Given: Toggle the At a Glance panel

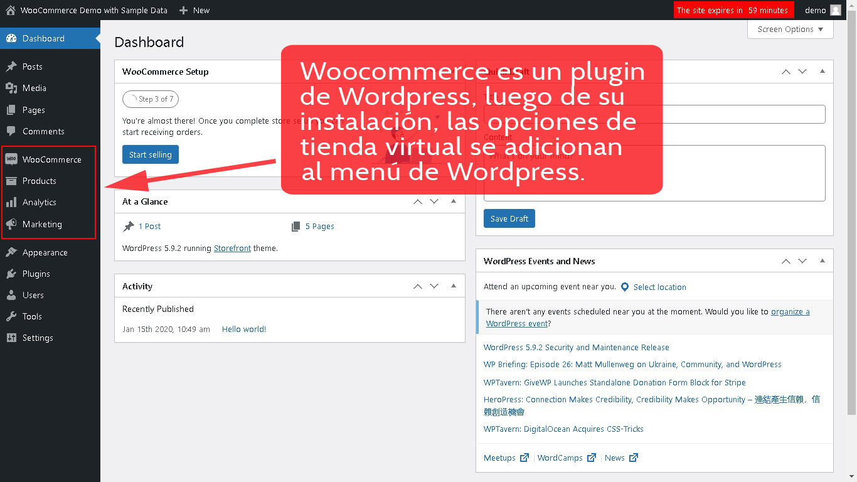Looking at the screenshot, I should (x=453, y=201).
